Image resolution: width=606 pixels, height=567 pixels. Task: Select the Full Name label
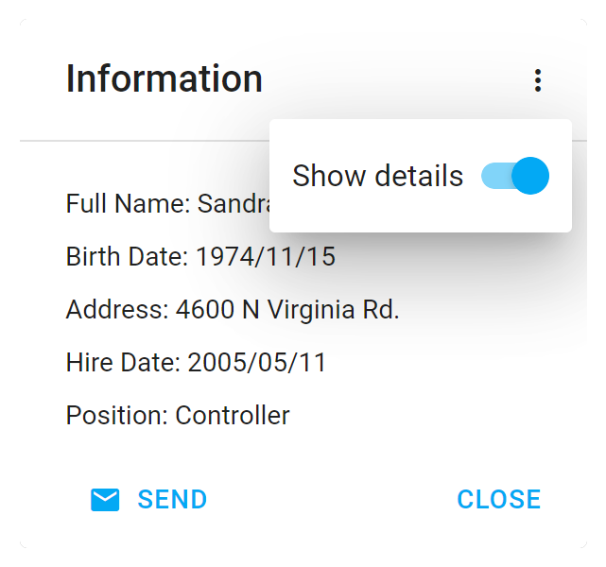129,203
